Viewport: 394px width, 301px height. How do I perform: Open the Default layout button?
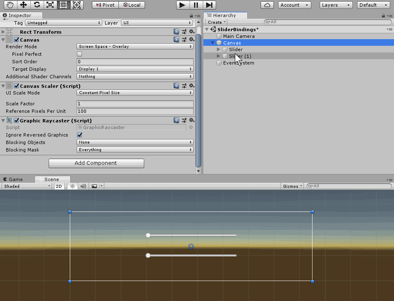tap(373, 5)
